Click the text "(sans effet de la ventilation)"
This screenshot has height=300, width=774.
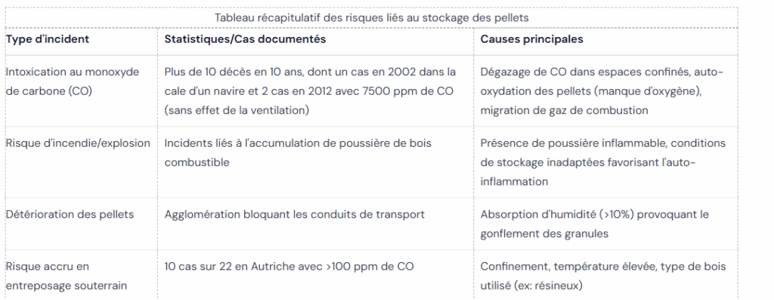coord(237,110)
